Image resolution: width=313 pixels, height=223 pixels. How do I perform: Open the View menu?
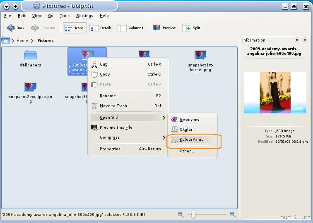click(x=37, y=16)
